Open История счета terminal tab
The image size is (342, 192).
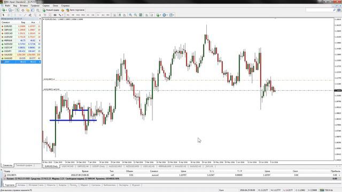(36, 185)
